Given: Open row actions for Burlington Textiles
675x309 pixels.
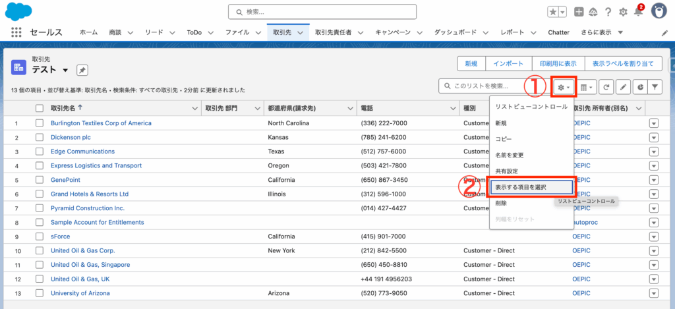Looking at the screenshot, I should click(653, 123).
